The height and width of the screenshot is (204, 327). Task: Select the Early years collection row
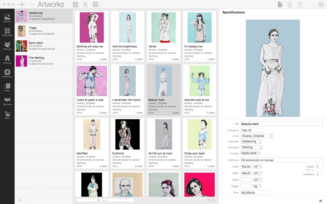click(44, 46)
